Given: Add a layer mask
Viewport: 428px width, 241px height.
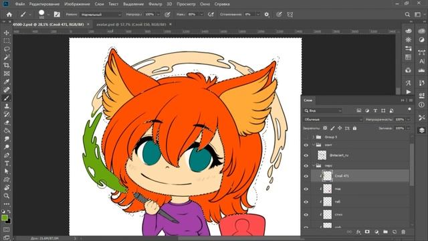Looking at the screenshot, I should (x=367, y=232).
